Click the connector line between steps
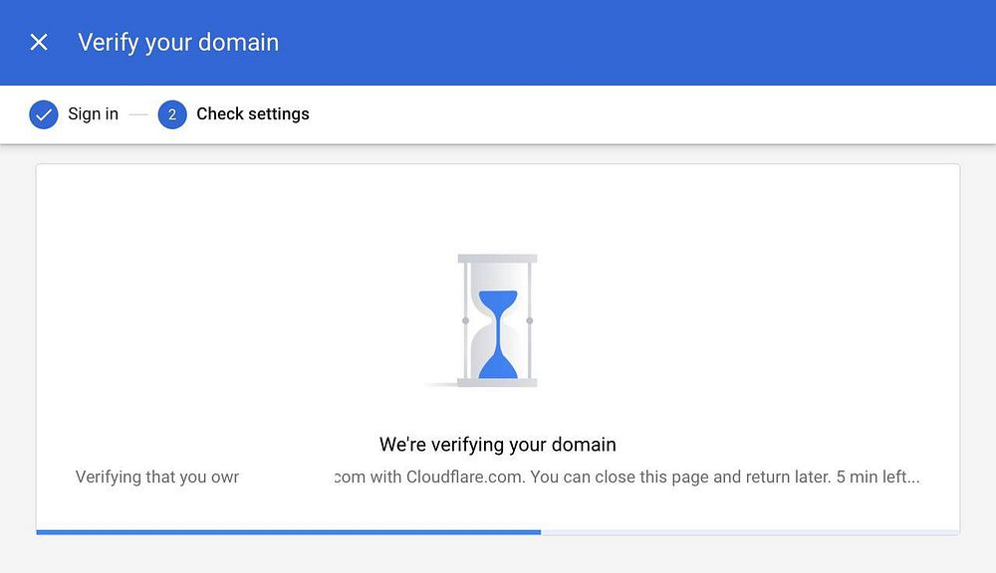996x573 pixels. [x=138, y=114]
